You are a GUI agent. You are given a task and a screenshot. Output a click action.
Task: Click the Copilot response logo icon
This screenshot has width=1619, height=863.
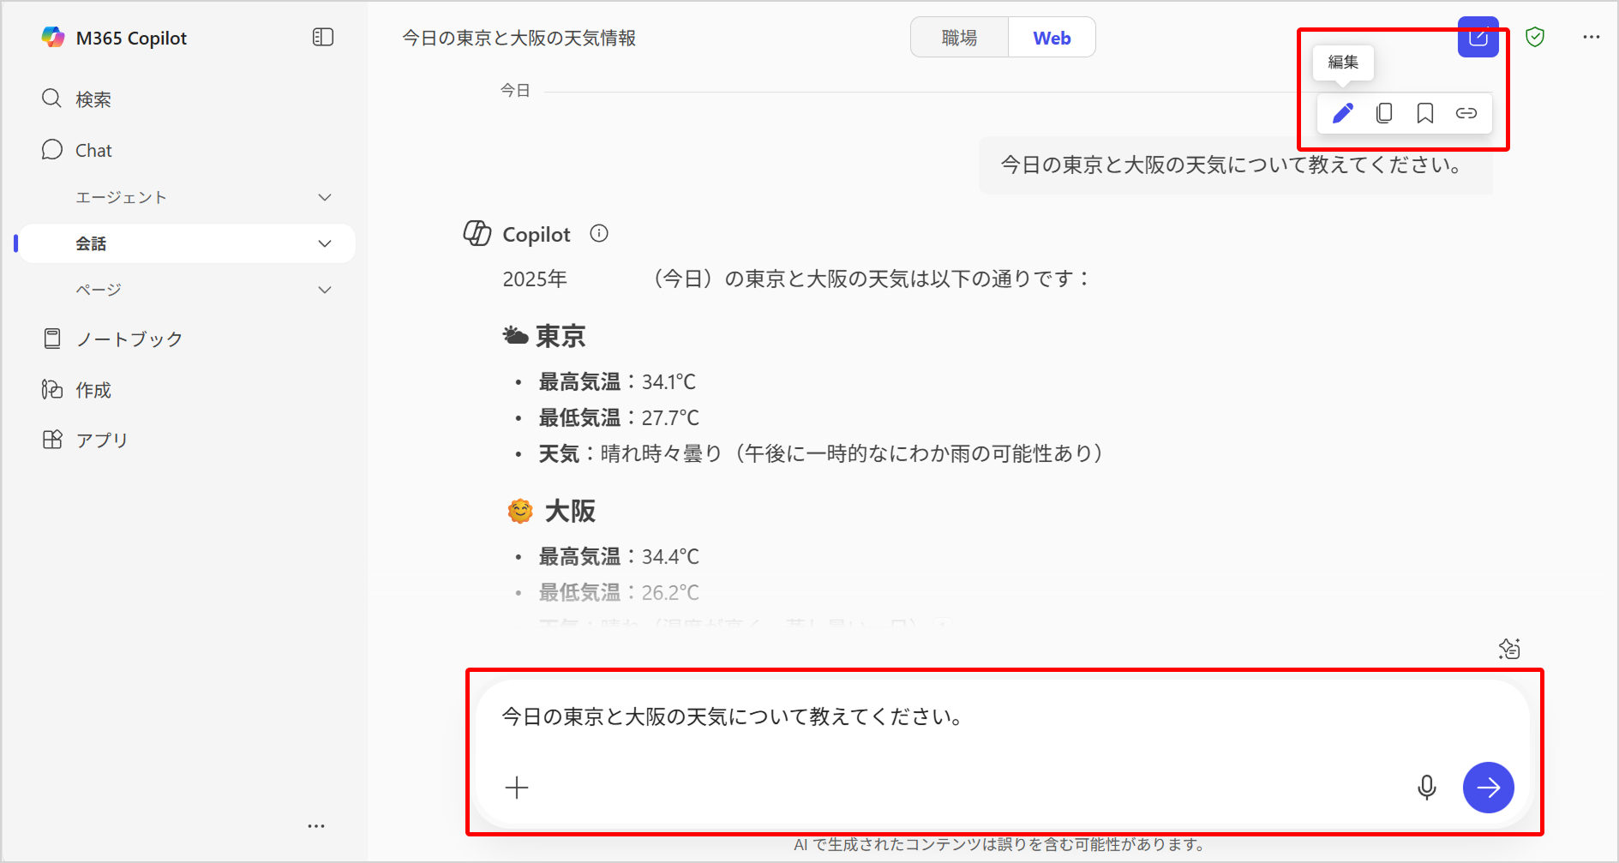pyautogui.click(x=477, y=233)
